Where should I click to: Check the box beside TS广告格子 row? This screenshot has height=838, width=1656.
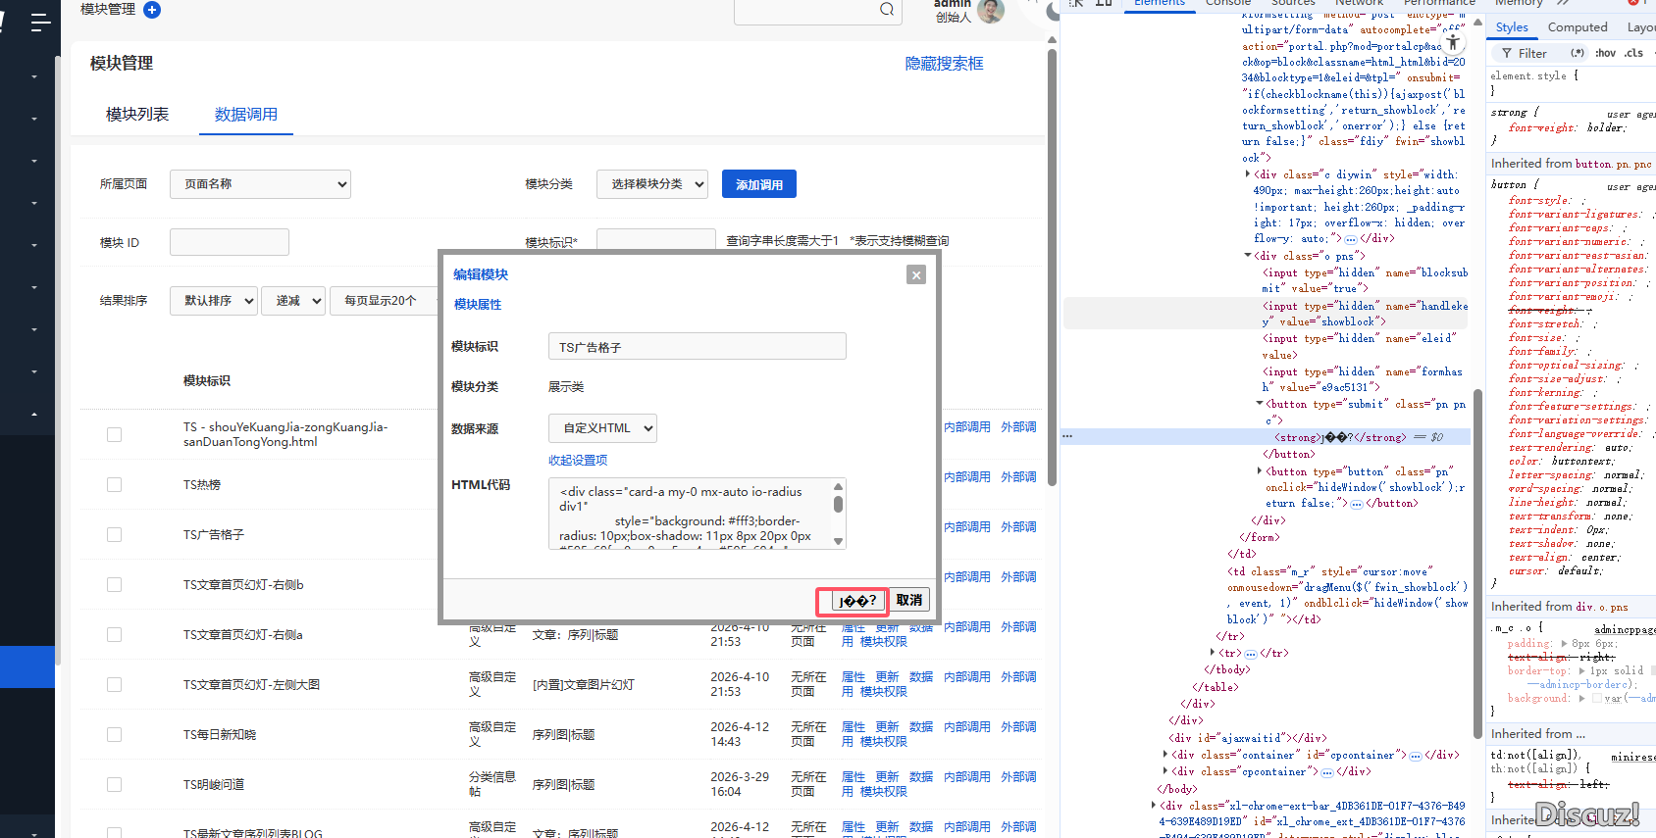click(x=115, y=534)
